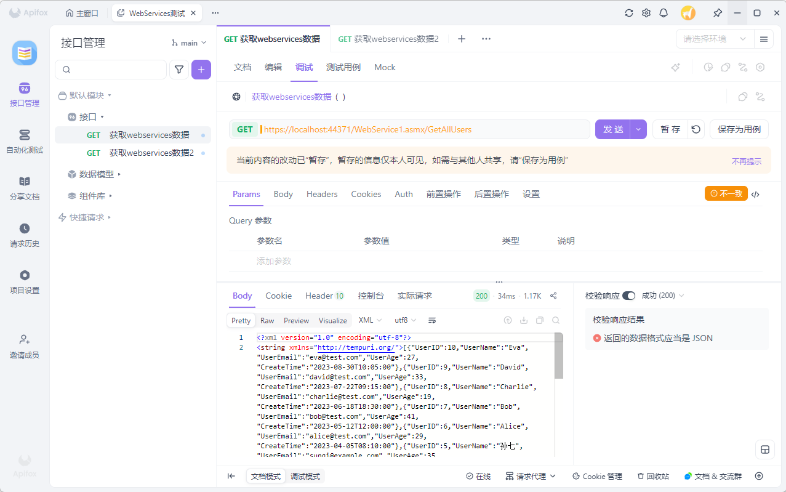Open the 自动化测试 sidebar section
Screen dimensions: 786x492
(25, 141)
